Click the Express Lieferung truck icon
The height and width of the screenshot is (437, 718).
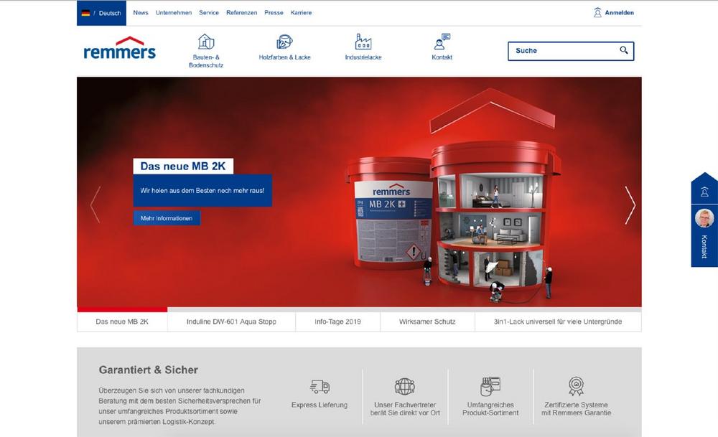point(320,387)
